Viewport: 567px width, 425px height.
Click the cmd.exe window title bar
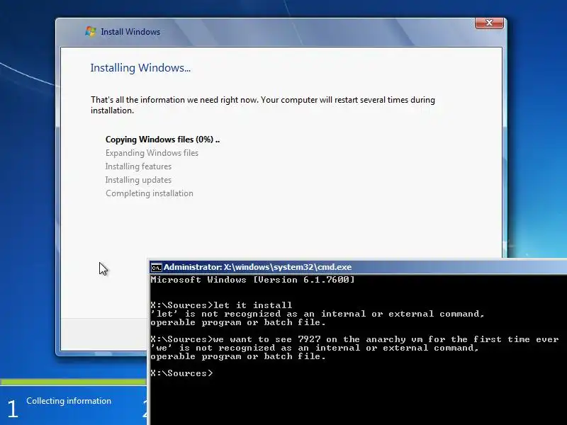358,267
